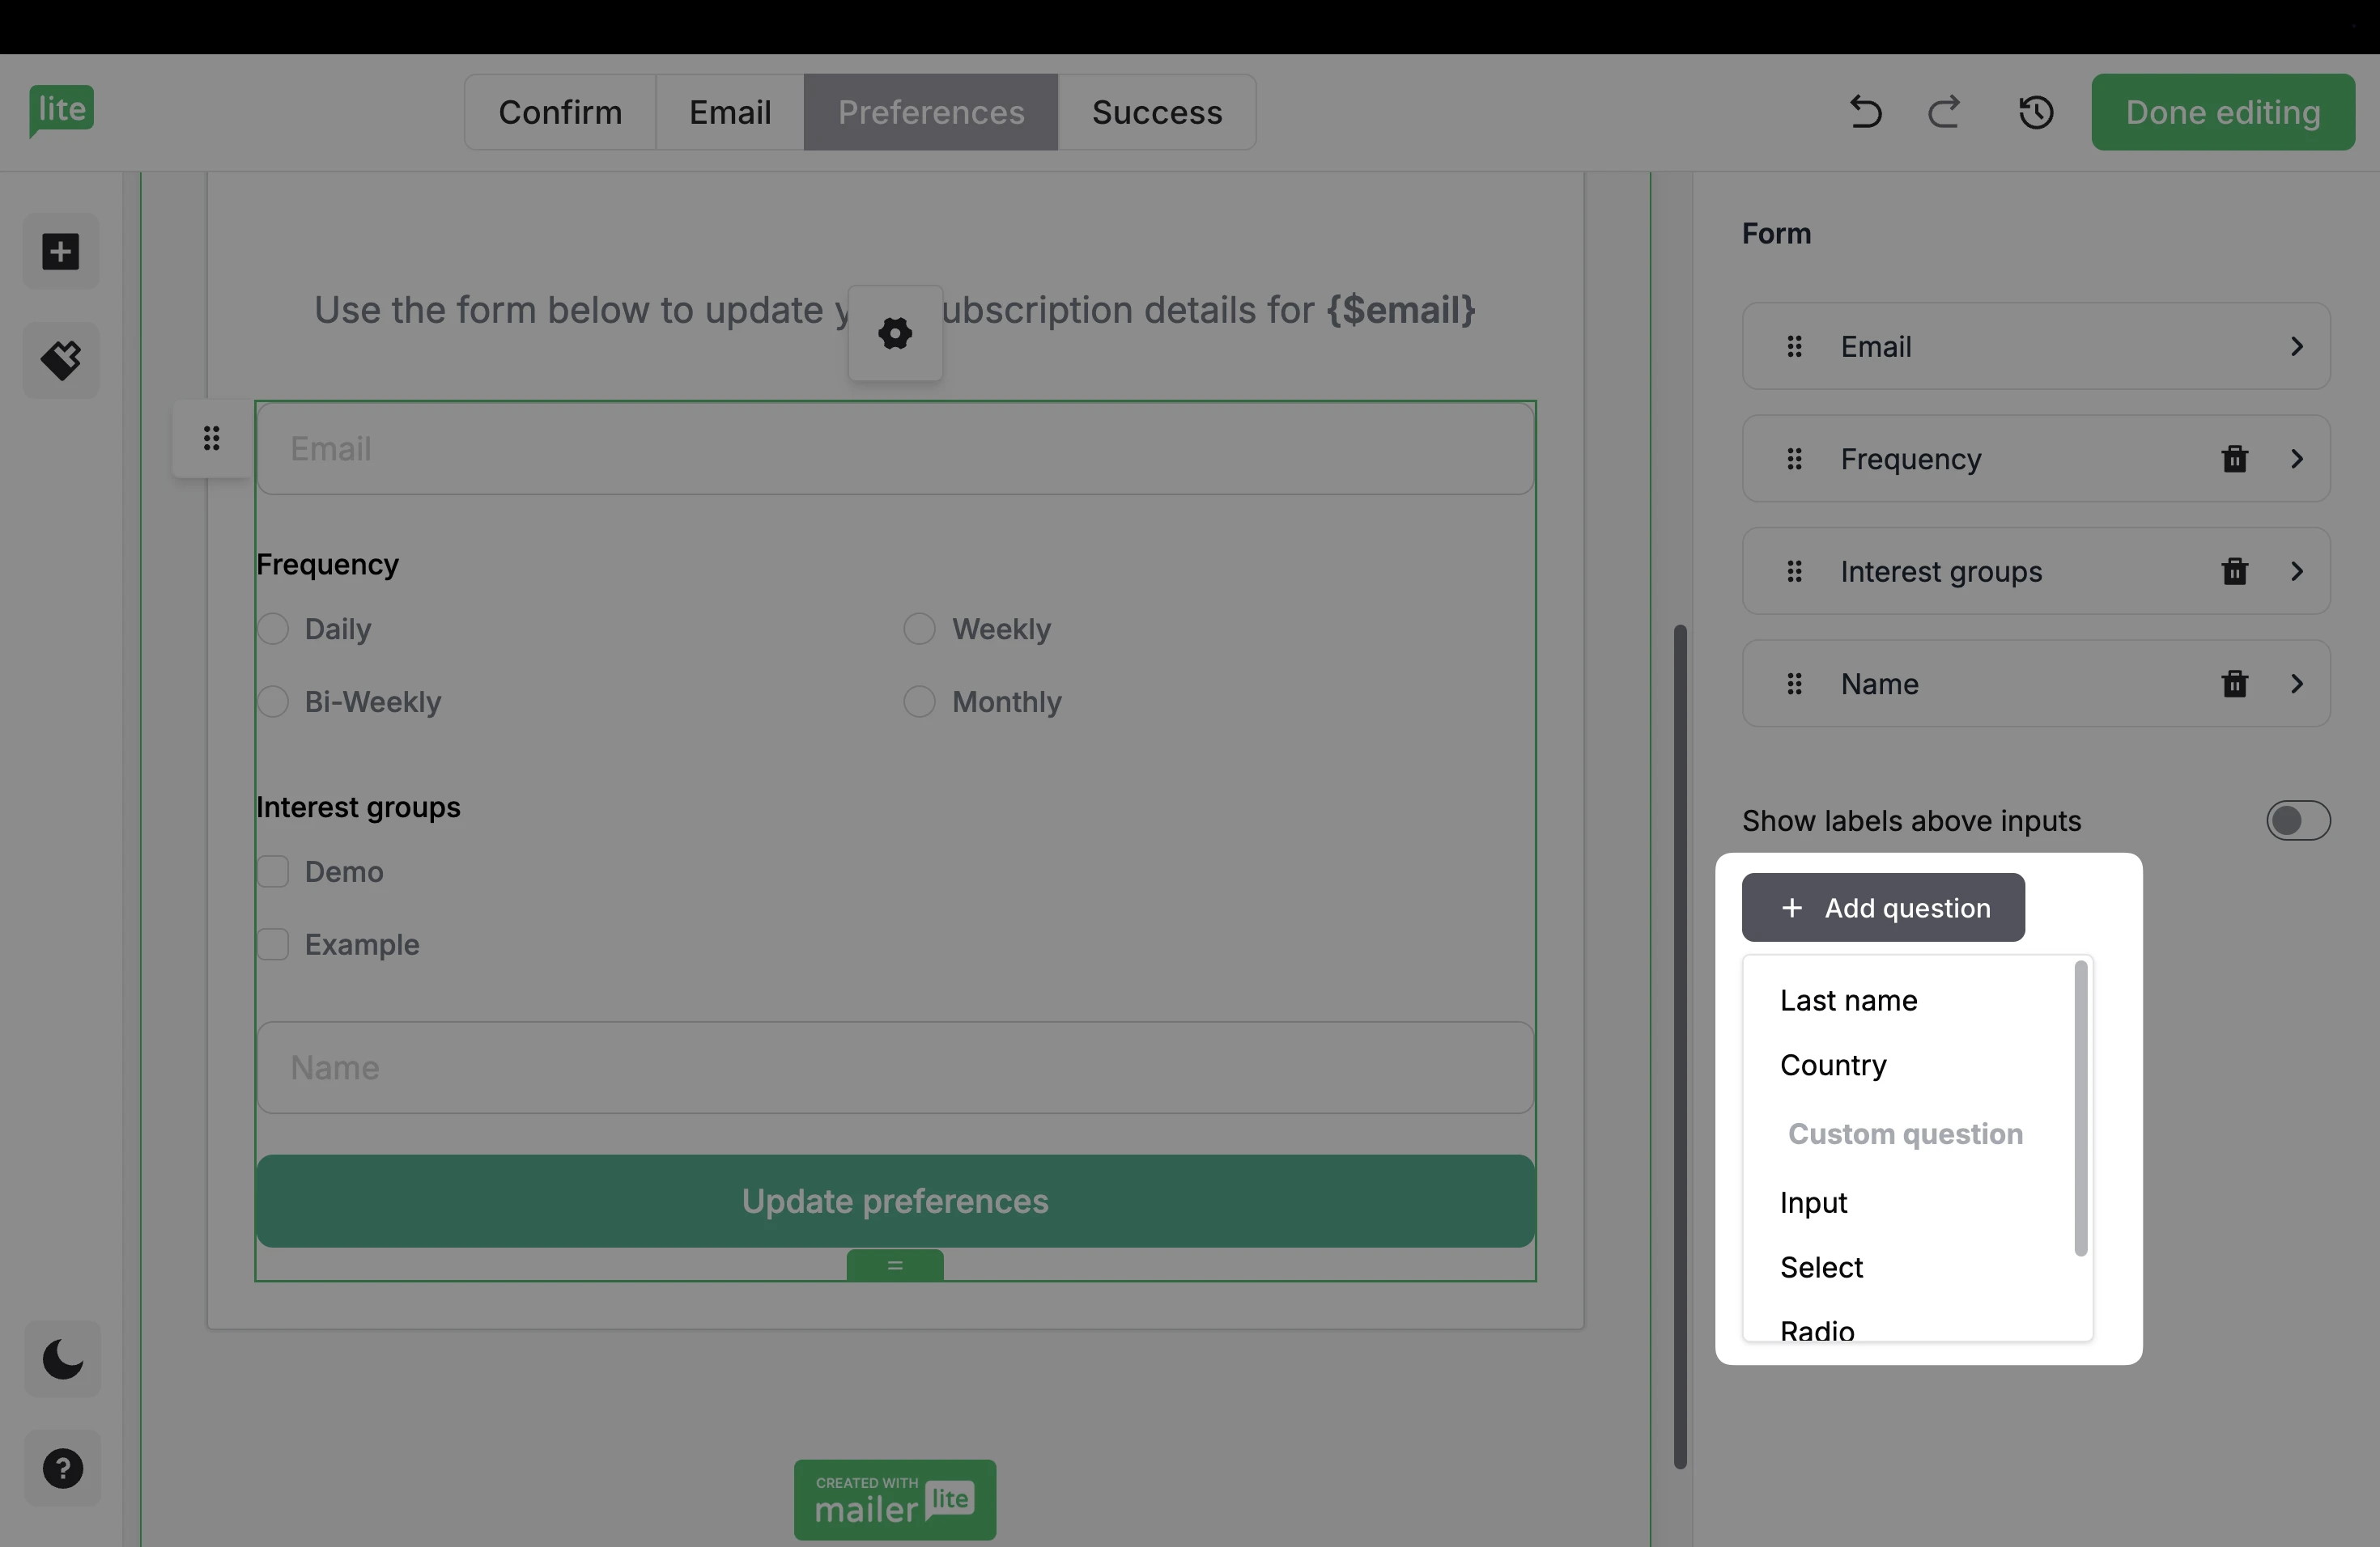This screenshot has height=1547, width=2380.
Task: Click the Done editing button
Action: (2222, 112)
